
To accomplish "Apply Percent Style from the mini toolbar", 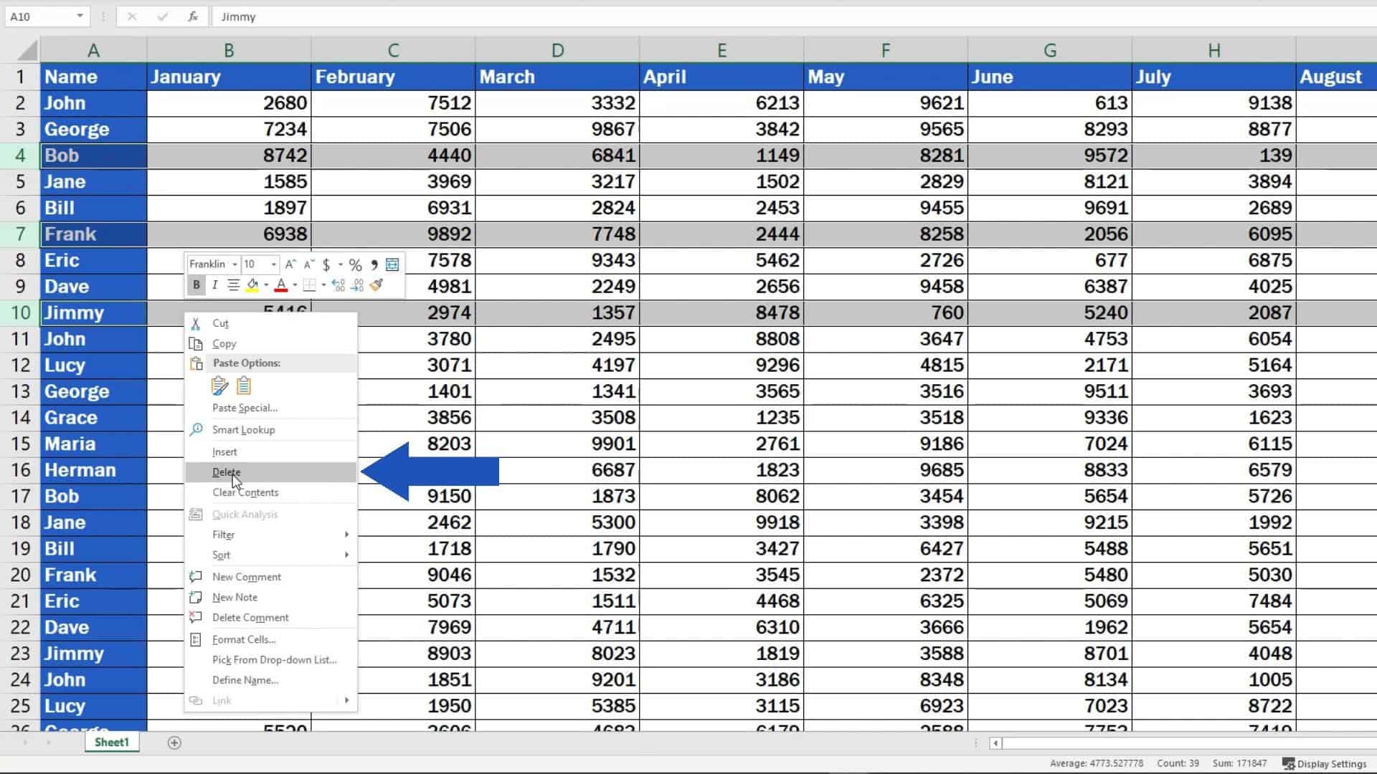I will (x=355, y=265).
